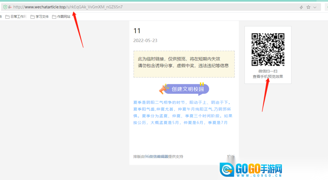
Task: Click the insecure lock icon in address bar
Action: [x=10, y=7]
